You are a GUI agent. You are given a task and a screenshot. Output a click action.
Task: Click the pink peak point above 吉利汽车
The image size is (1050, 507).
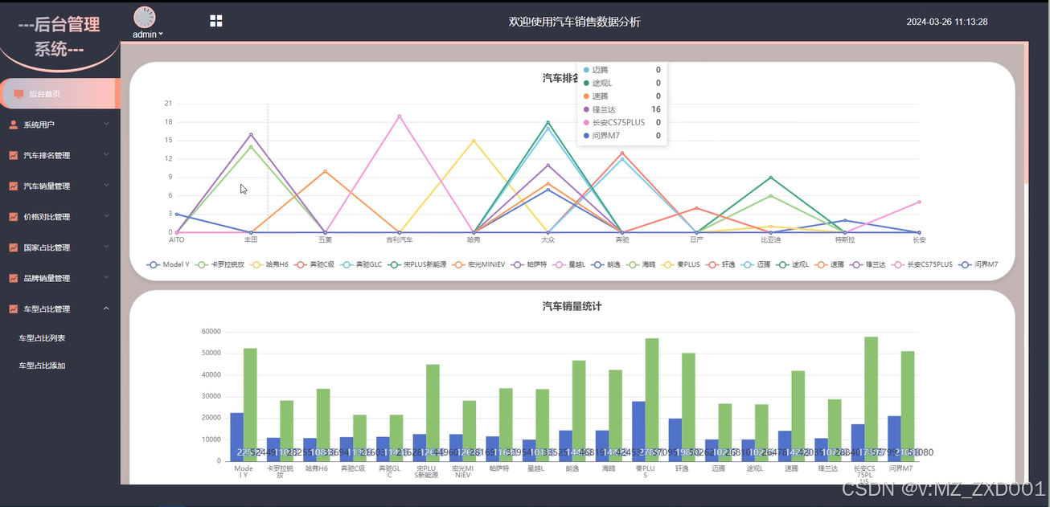coord(400,116)
